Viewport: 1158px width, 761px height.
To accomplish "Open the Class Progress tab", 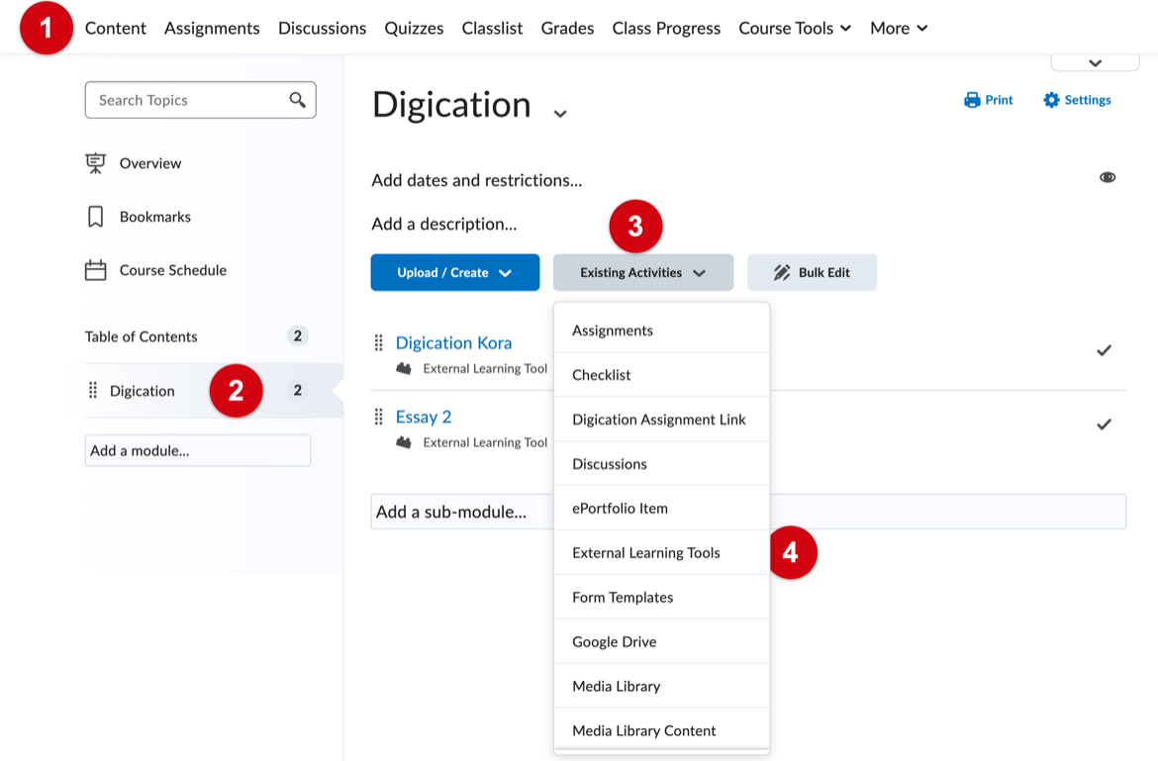I will 666,28.
